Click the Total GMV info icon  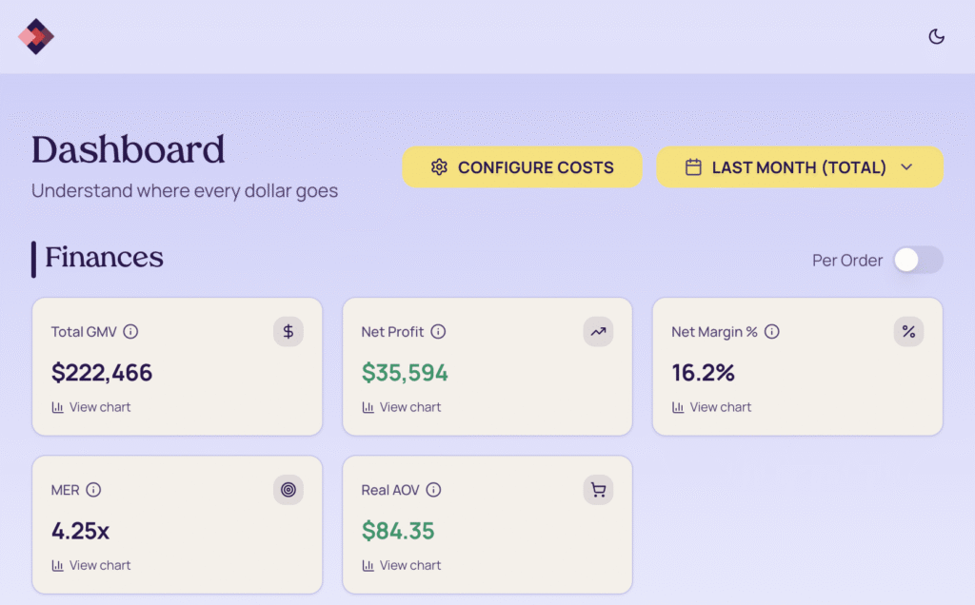[131, 332]
